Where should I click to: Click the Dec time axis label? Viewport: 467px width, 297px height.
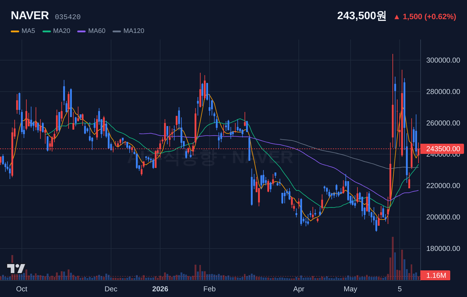pyautogui.click(x=111, y=289)
